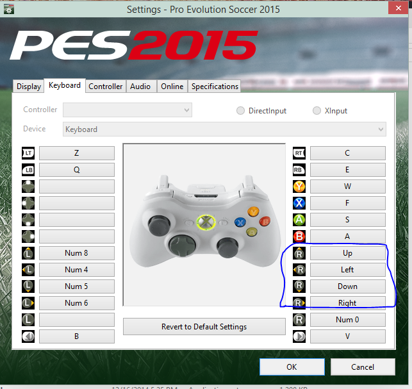This screenshot has width=412, height=389.
Task: Click the Back binding B
Action: pos(77,336)
